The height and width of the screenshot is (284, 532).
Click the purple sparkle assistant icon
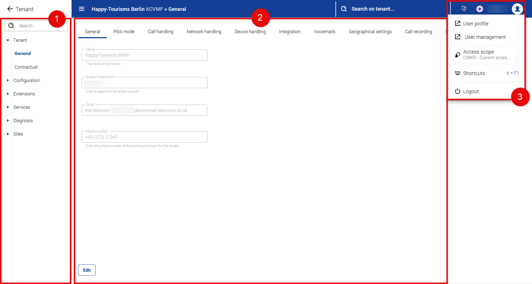coord(479,9)
